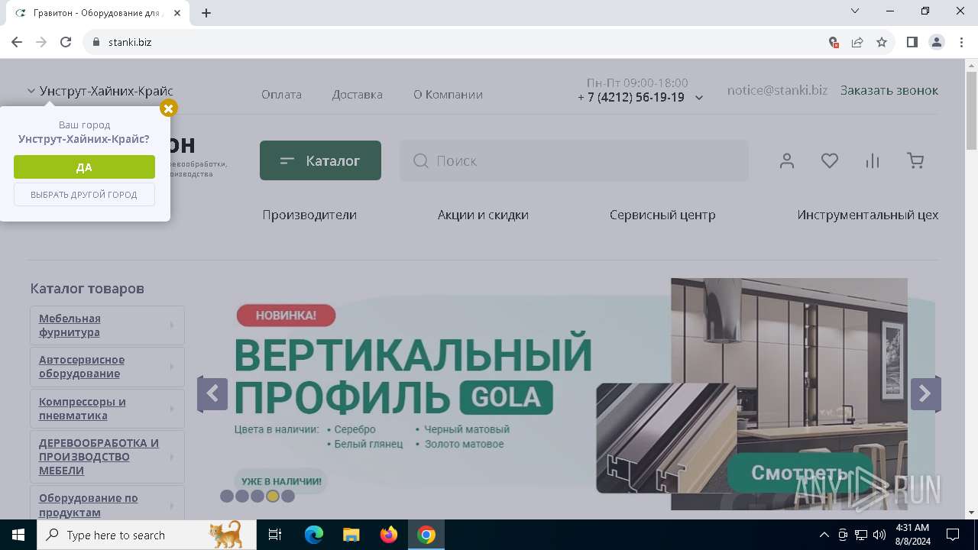The width and height of the screenshot is (978, 550).
Task: Expand Автосервисное оборудование submenu arrow
Action: 171,367
